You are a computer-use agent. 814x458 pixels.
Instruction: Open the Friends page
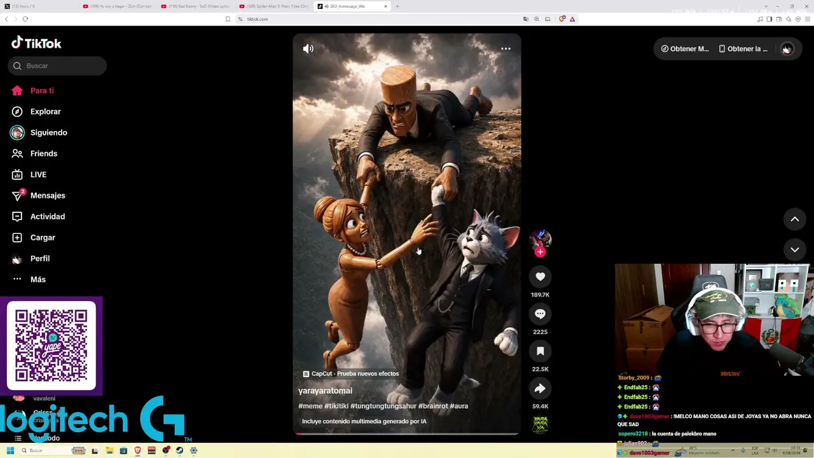[x=44, y=153]
